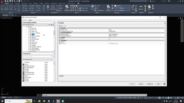Click the create new command star icon
Screen dimensions: 184x103
[x=53, y=59]
